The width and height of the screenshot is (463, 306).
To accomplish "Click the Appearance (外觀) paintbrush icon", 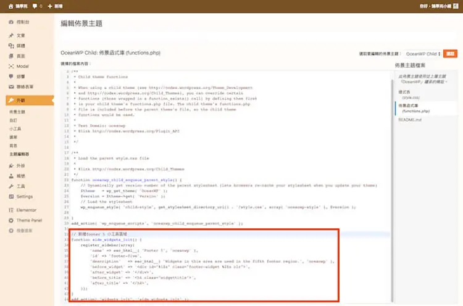I will 11,101.
